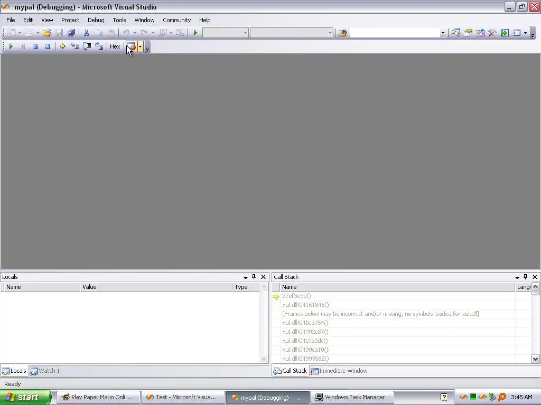Click the Windows start button

pos(25,397)
